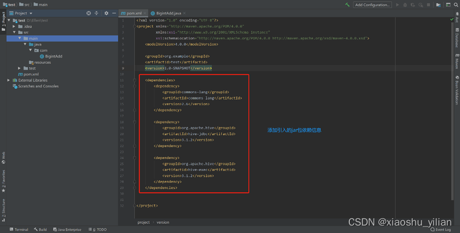The height and width of the screenshot is (233, 460).
Task: Click the locate/scroll-from-source target icon
Action: (89, 13)
